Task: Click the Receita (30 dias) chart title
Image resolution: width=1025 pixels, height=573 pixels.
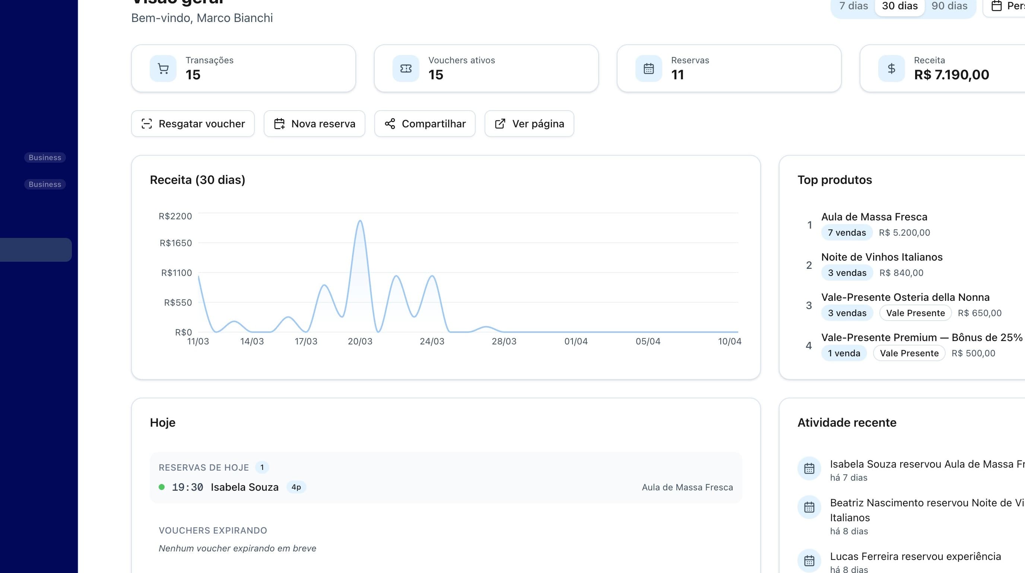Action: (x=197, y=180)
